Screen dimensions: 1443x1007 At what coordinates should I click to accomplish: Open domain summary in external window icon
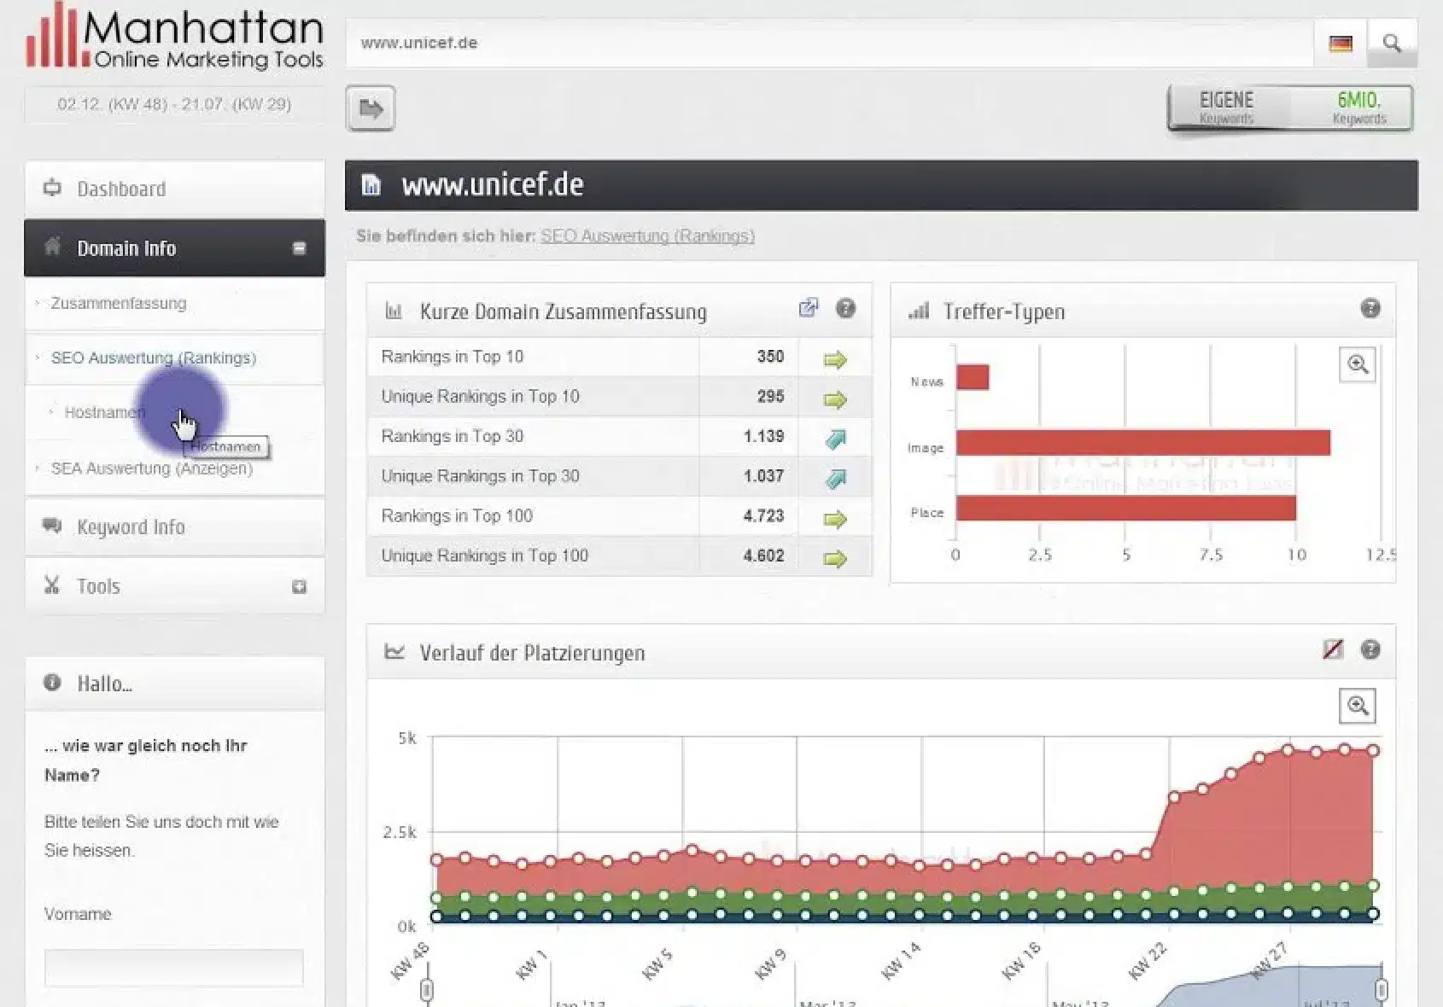point(808,309)
